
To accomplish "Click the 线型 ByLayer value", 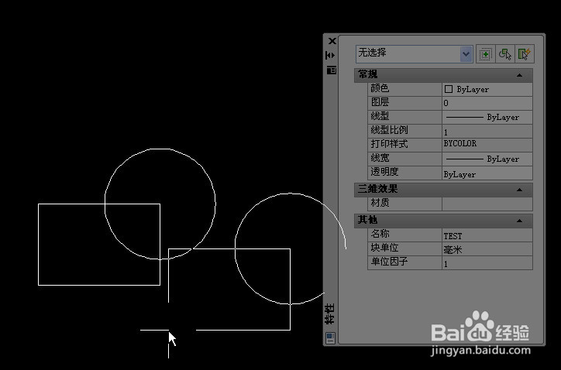I will pos(487,117).
